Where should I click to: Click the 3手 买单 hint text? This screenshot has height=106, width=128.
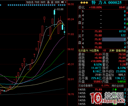point(109,51)
